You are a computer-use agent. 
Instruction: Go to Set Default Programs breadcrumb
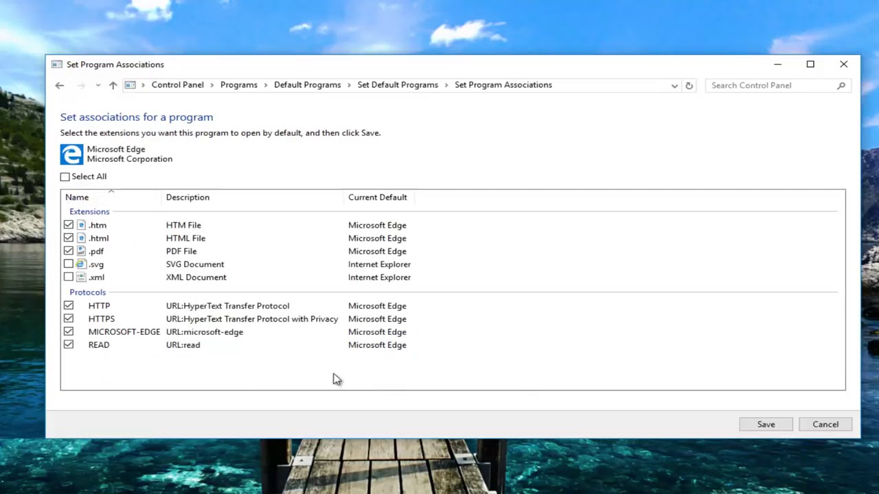(x=398, y=85)
